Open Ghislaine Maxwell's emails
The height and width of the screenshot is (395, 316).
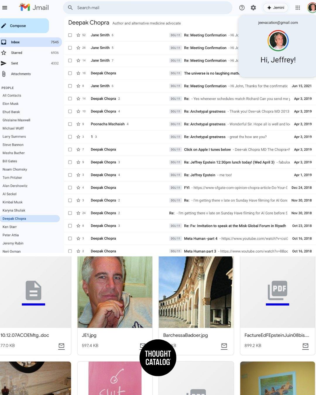(16, 120)
